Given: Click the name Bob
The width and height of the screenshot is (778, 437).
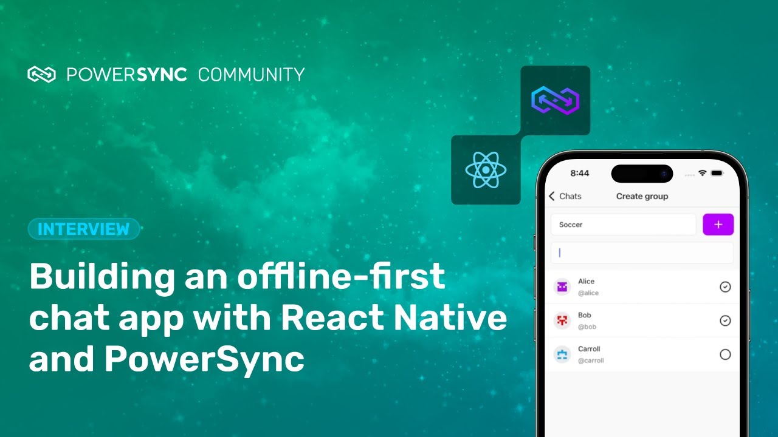Looking at the screenshot, I should pyautogui.click(x=585, y=315).
